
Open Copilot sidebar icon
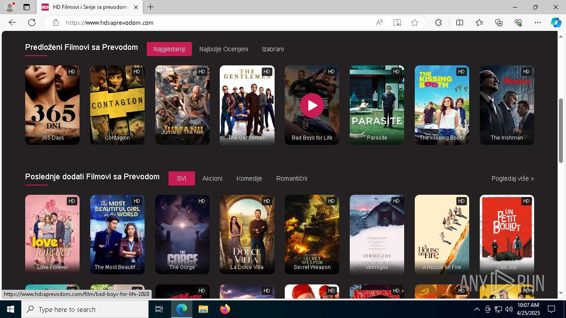click(x=556, y=23)
